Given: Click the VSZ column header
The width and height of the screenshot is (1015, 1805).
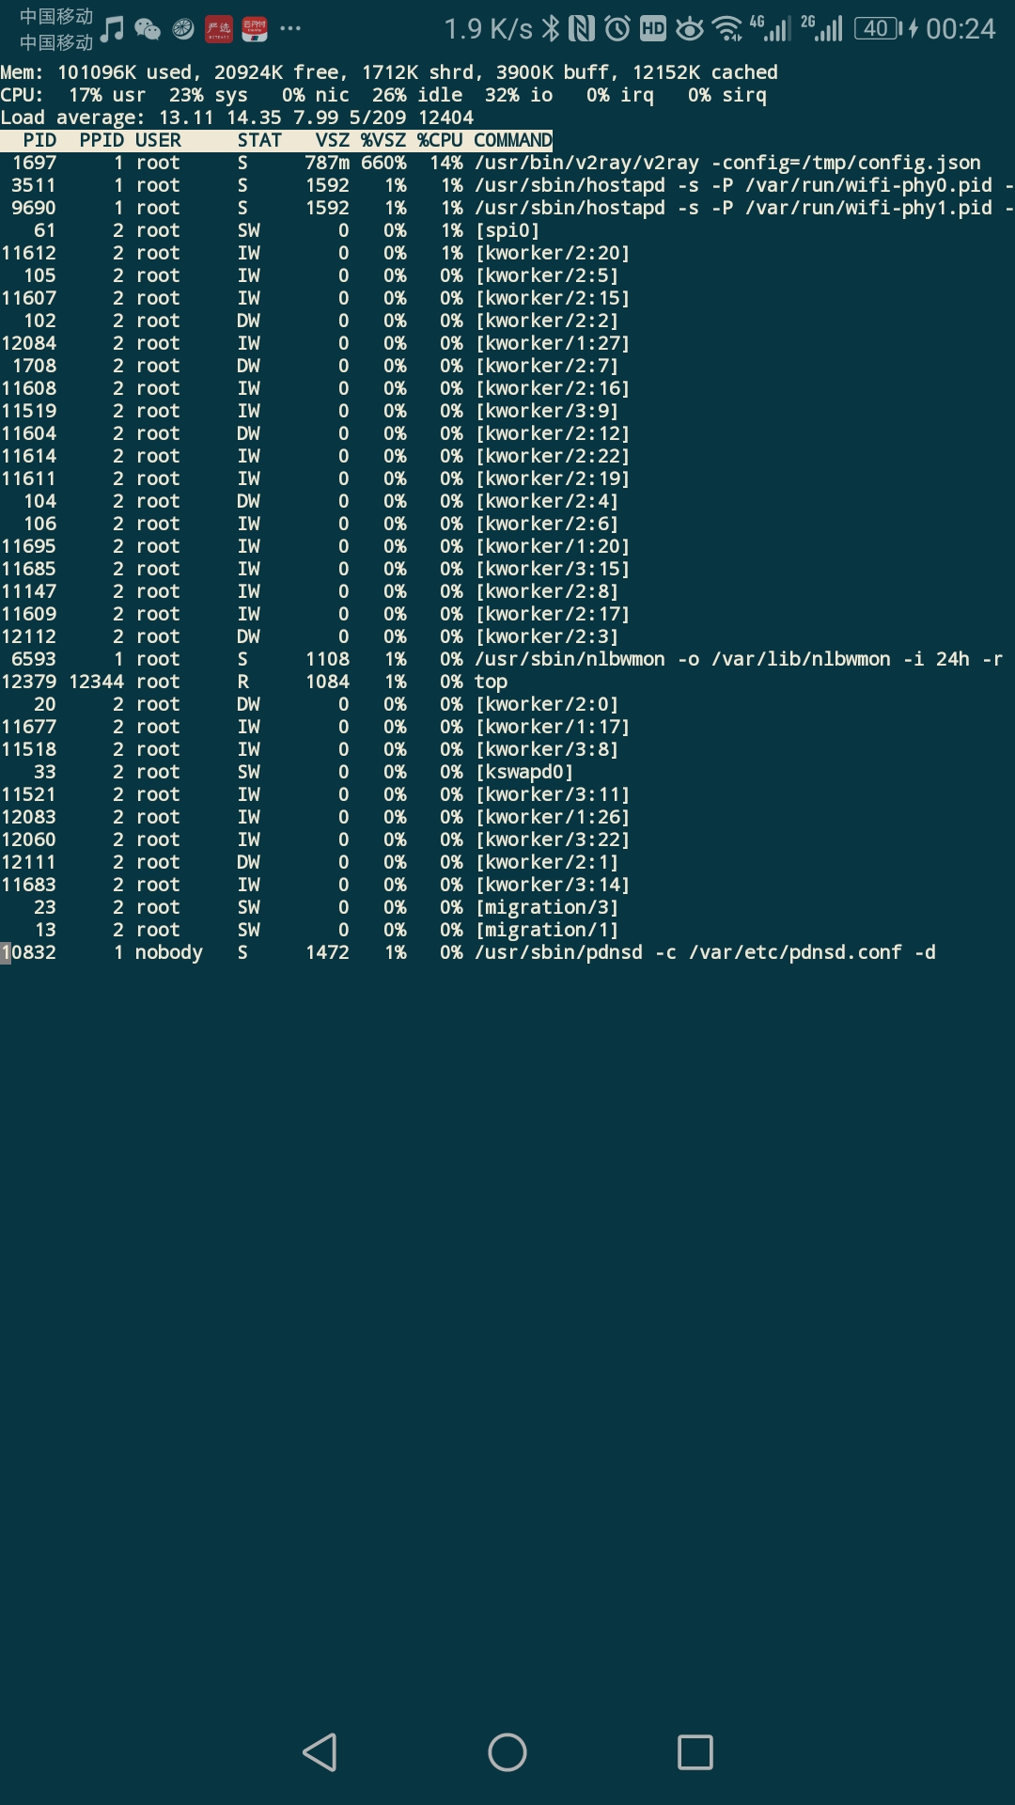Looking at the screenshot, I should [x=333, y=140].
